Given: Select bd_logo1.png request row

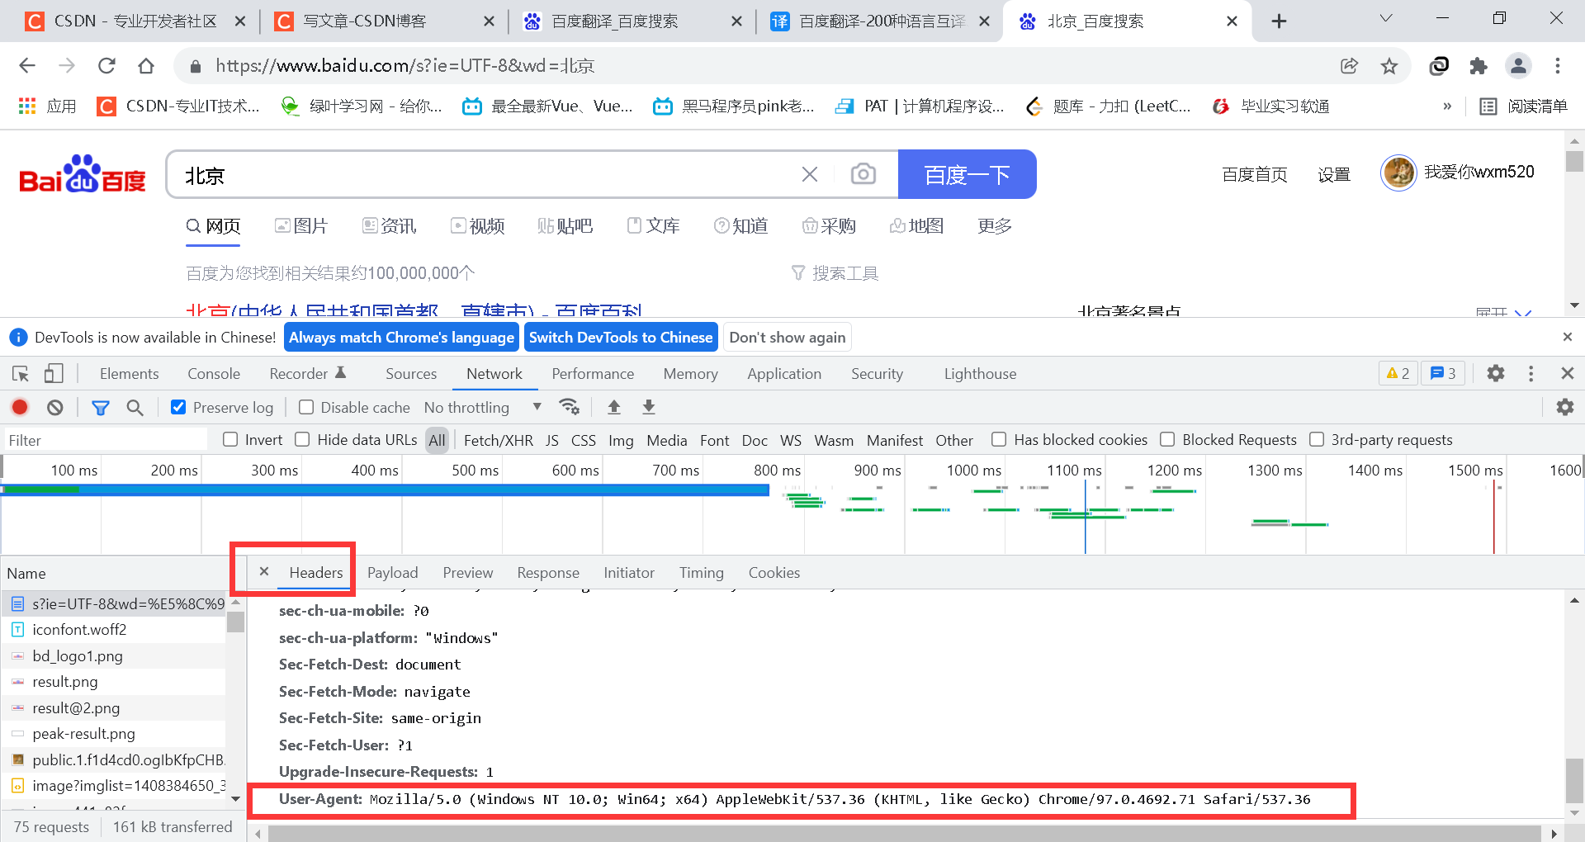Looking at the screenshot, I should pos(113,655).
